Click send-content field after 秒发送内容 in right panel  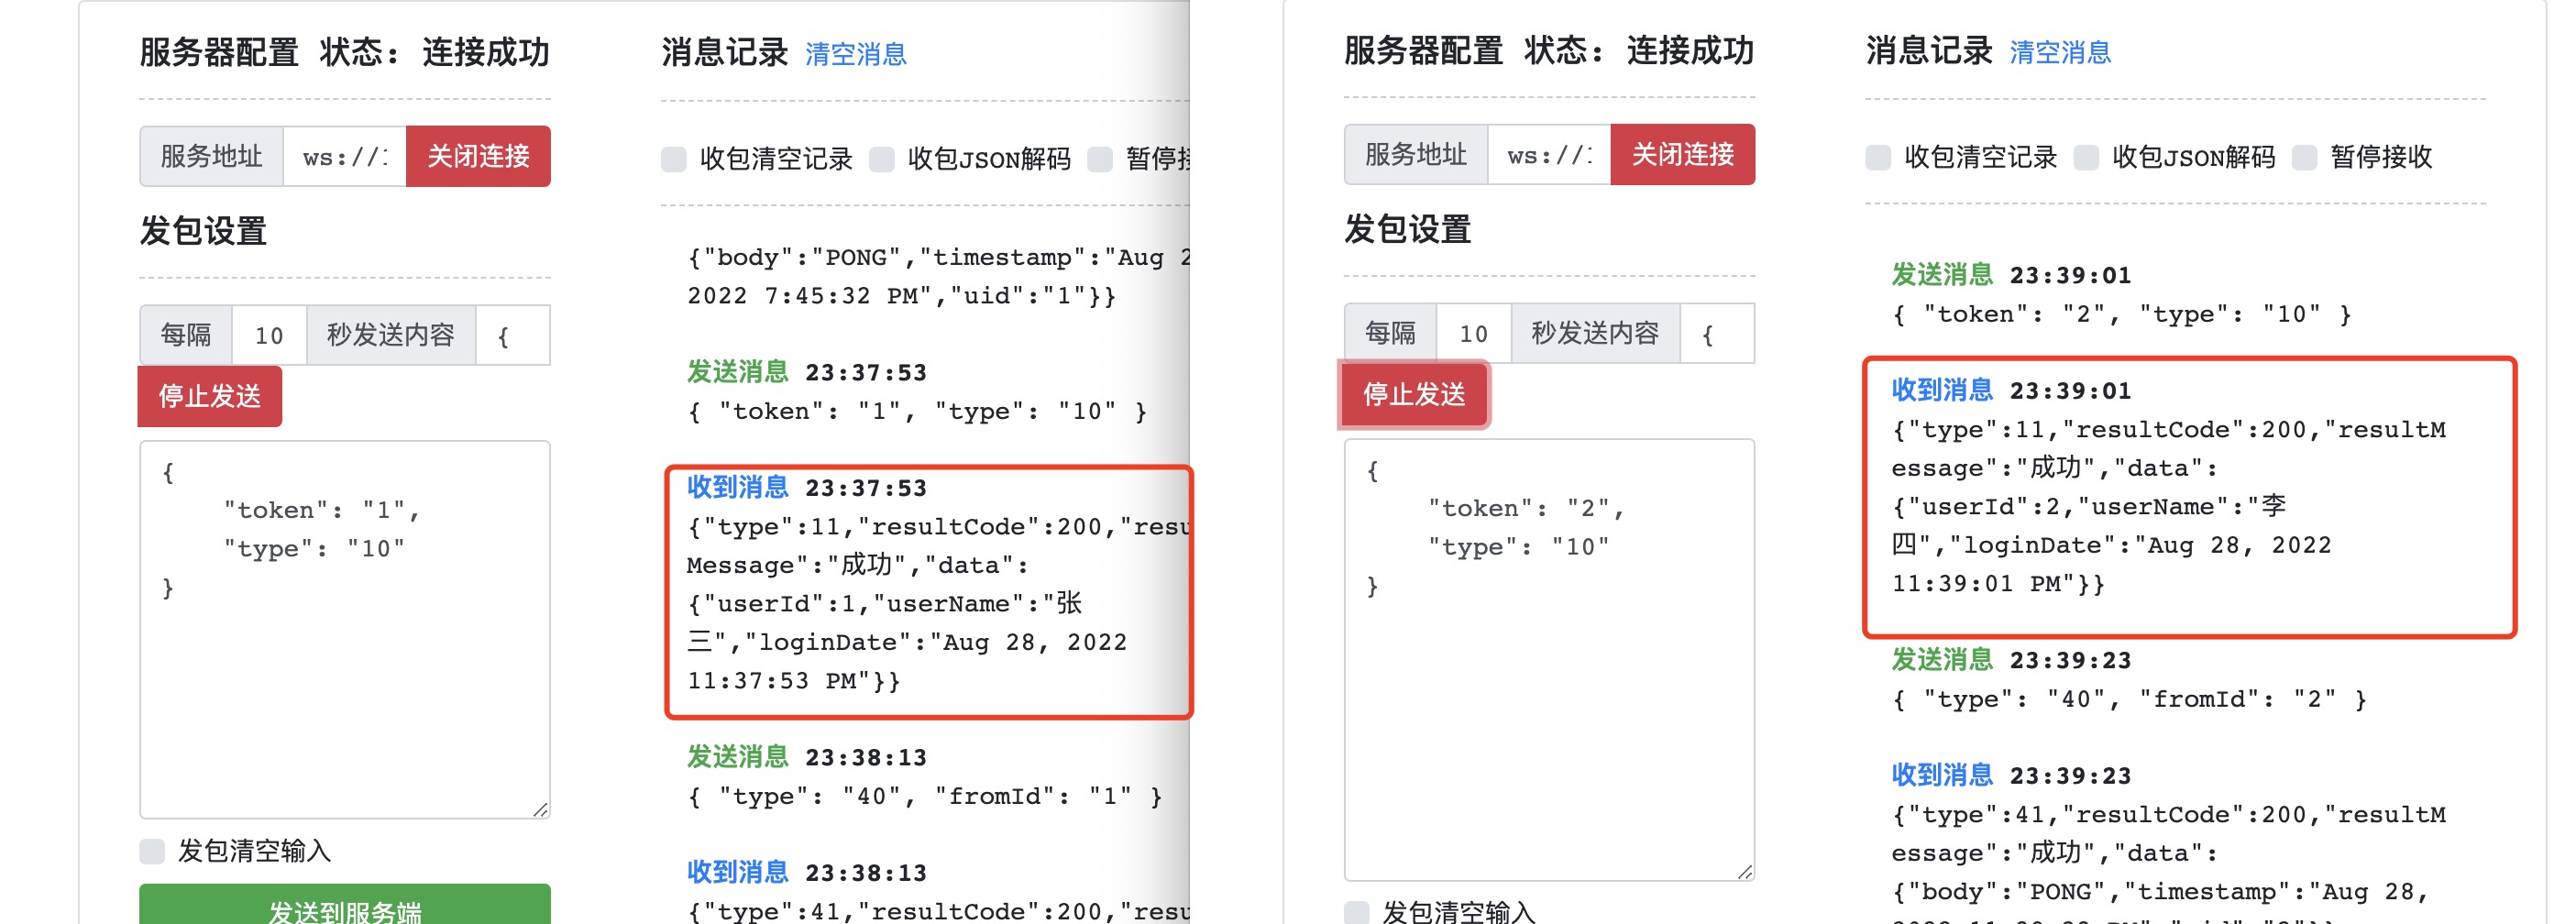coord(1717,333)
